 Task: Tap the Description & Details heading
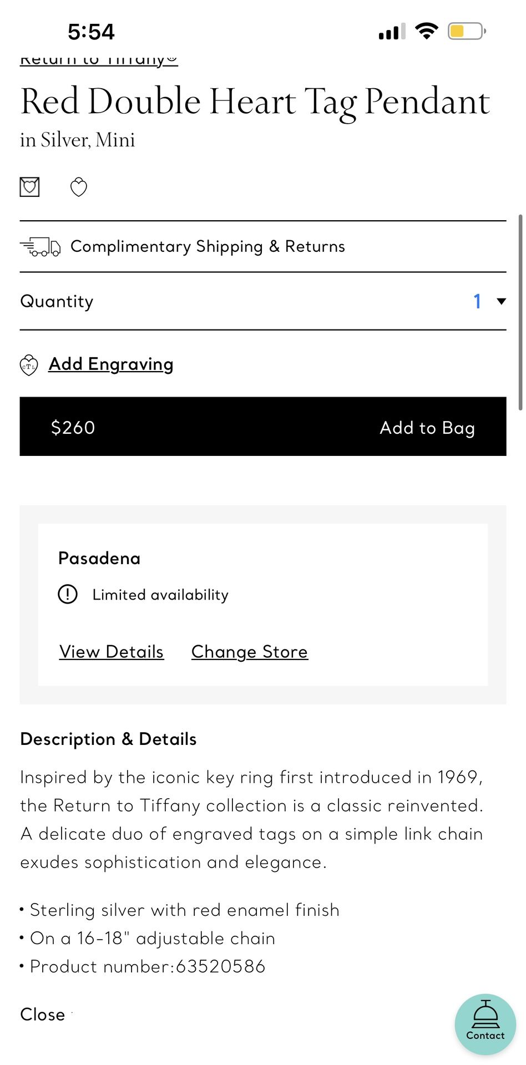(x=108, y=739)
